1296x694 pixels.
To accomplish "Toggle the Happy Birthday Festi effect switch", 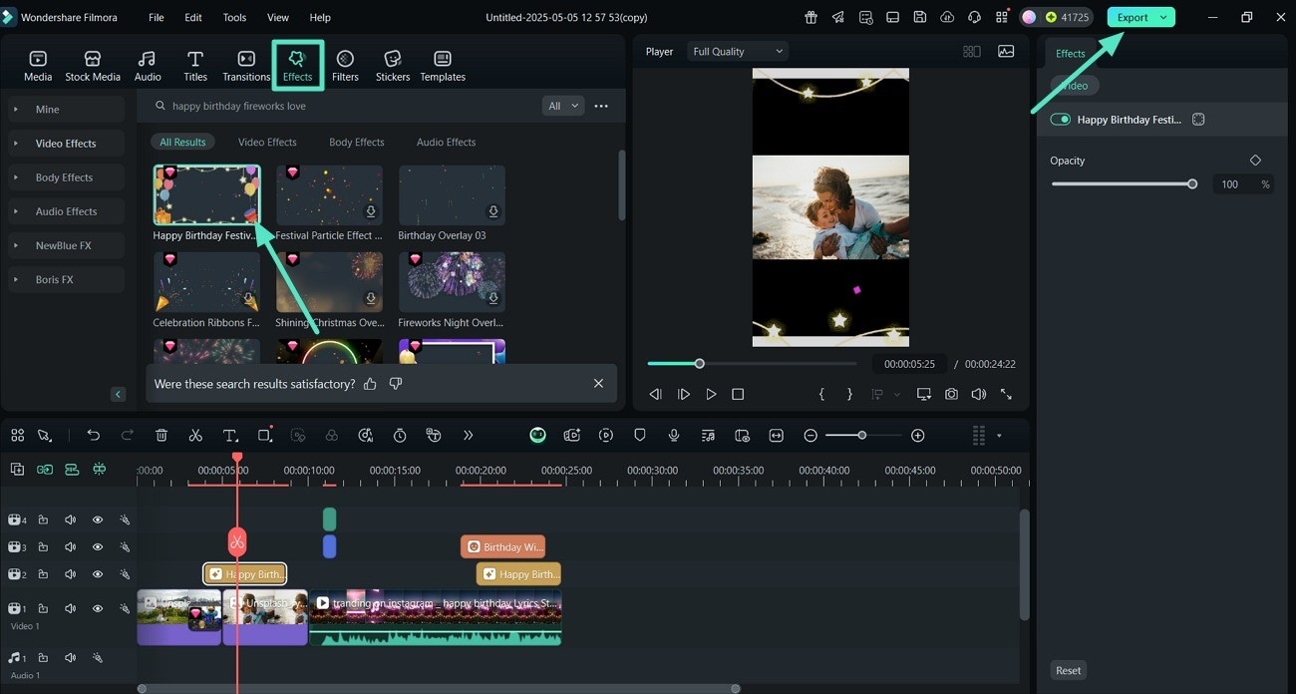I will [x=1061, y=119].
